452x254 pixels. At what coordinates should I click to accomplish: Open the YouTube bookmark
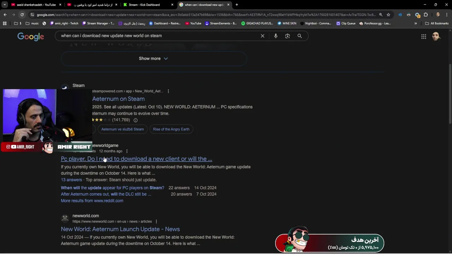tap(193, 23)
